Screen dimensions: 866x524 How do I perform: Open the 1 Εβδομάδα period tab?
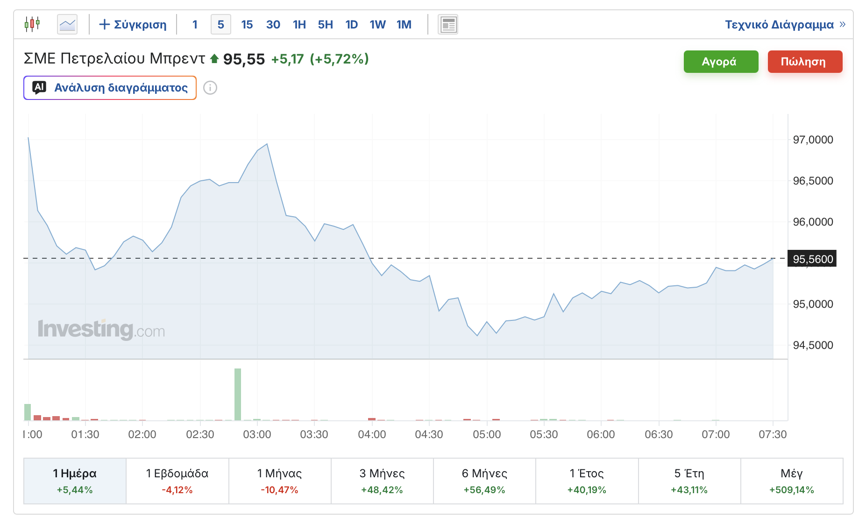coord(177,481)
